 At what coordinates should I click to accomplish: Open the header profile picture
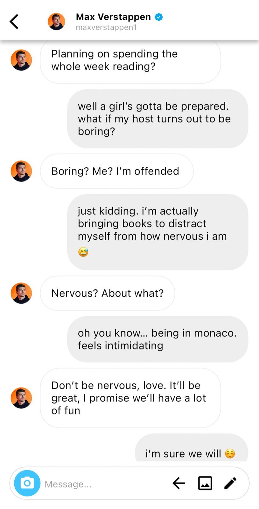click(56, 22)
